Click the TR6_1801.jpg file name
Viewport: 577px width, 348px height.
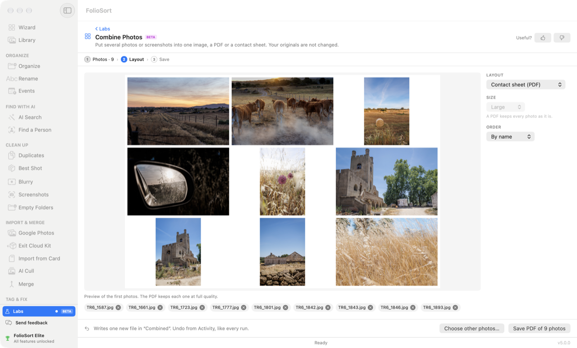(x=267, y=307)
